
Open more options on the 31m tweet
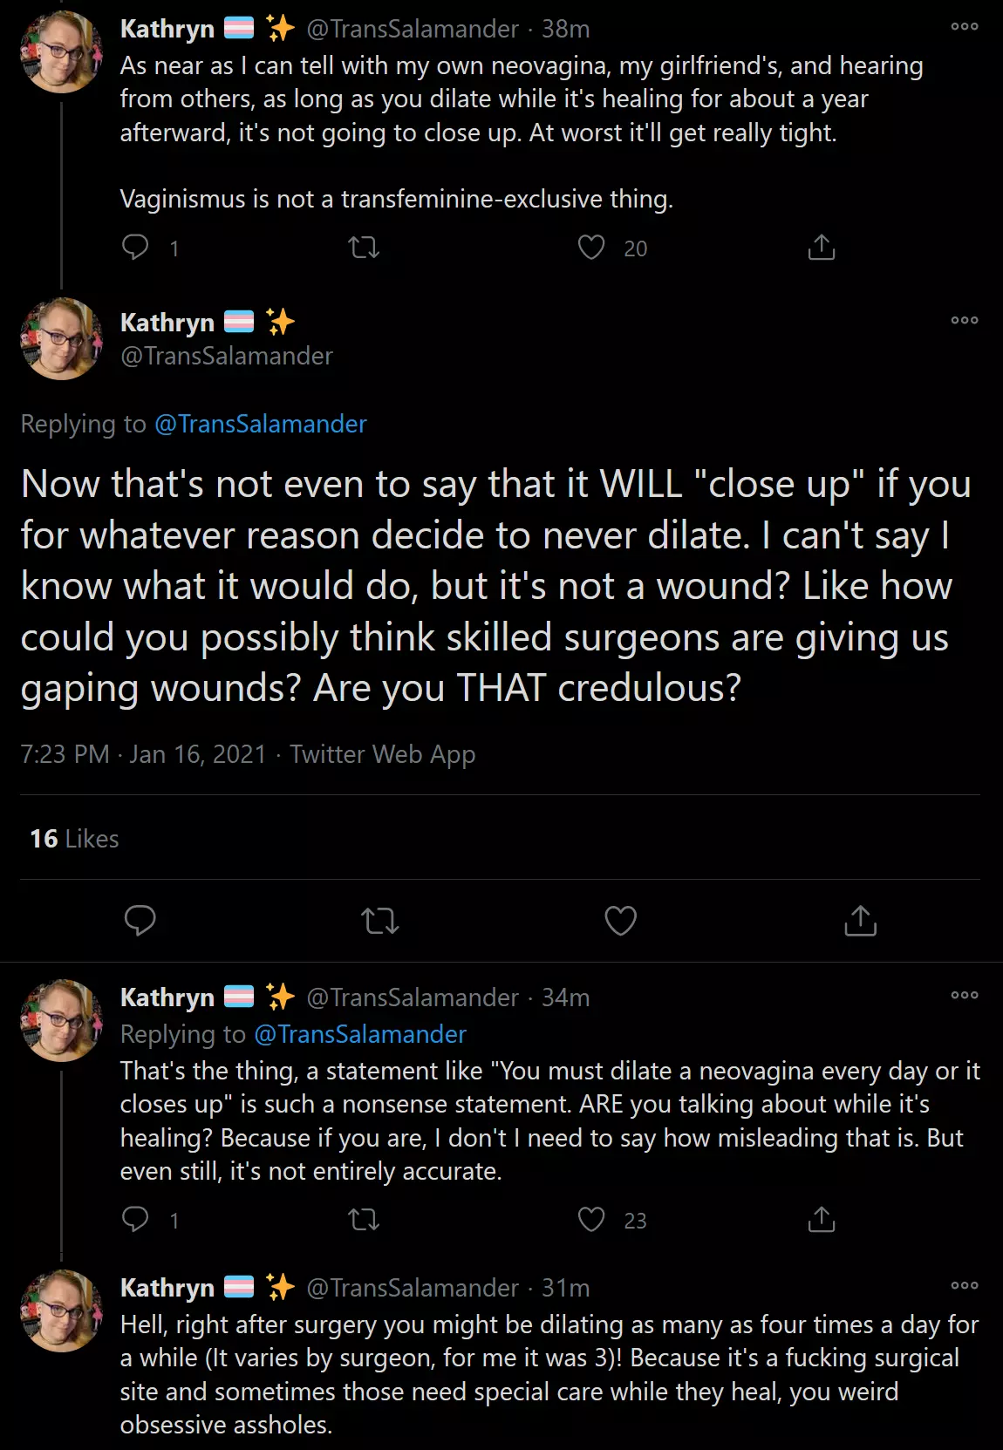[x=964, y=1285]
